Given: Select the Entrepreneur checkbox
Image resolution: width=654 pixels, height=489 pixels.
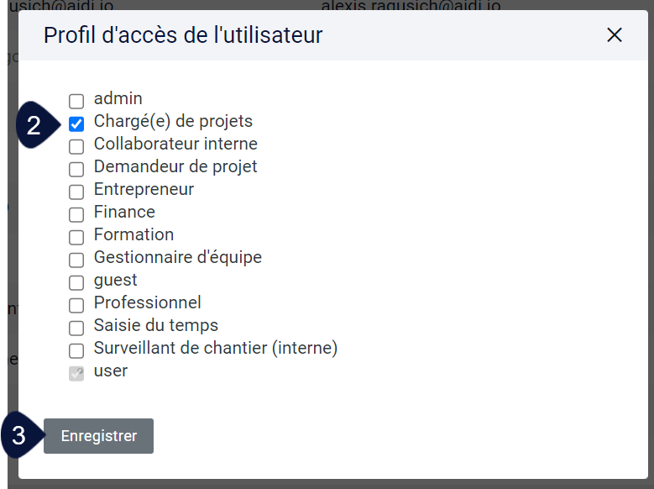Looking at the screenshot, I should click(x=76, y=192).
